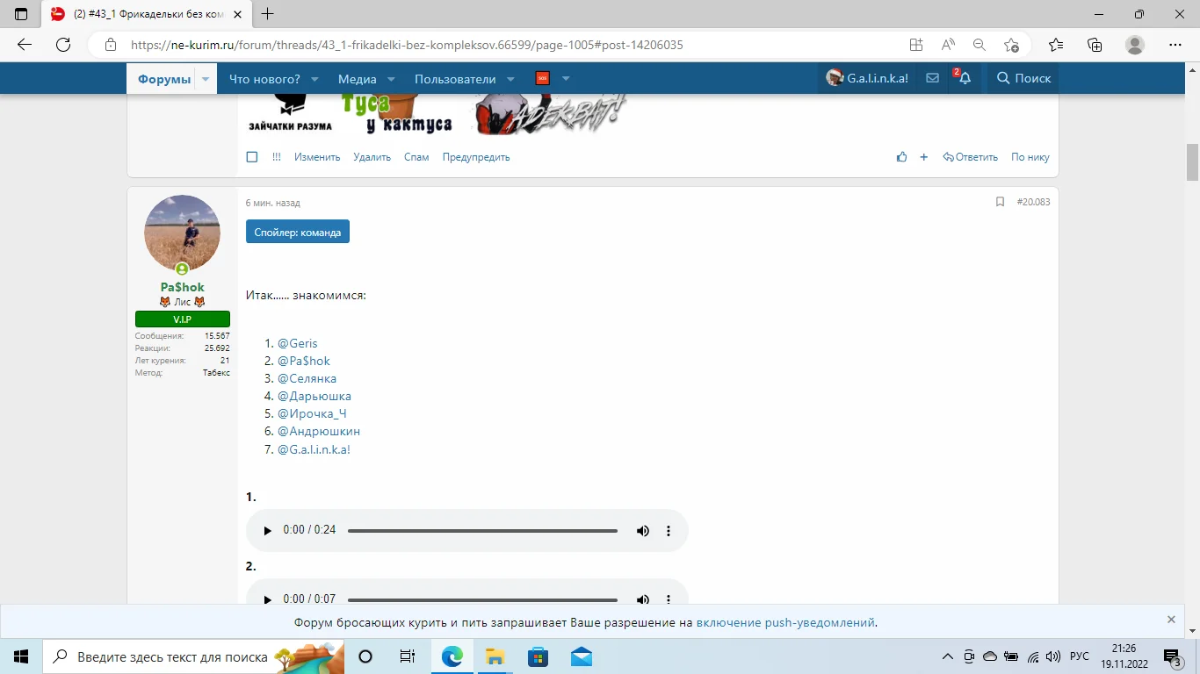1200x674 pixels.
Task: Click the bookmark icon next to #20.083
Action: (1000, 201)
